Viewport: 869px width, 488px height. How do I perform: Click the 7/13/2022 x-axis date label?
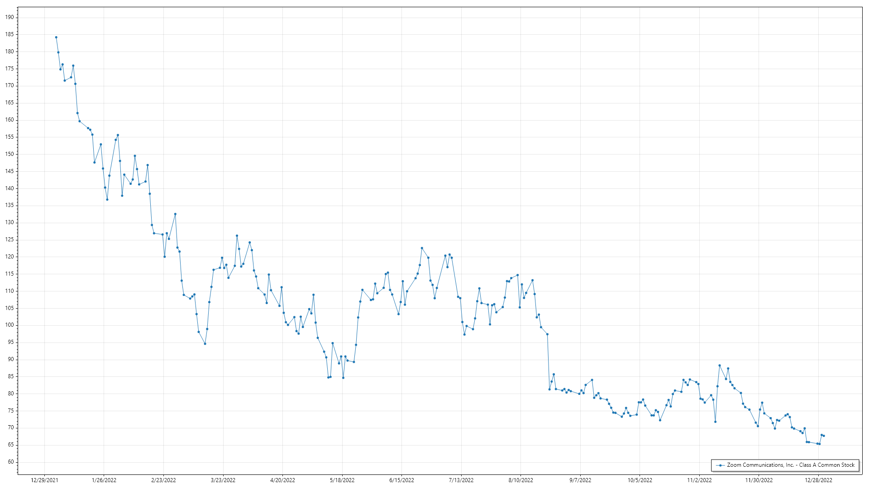pos(461,480)
